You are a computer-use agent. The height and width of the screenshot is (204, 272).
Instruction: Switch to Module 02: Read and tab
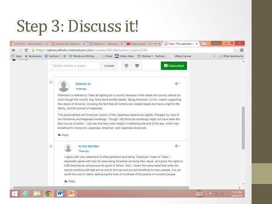click(x=68, y=44)
